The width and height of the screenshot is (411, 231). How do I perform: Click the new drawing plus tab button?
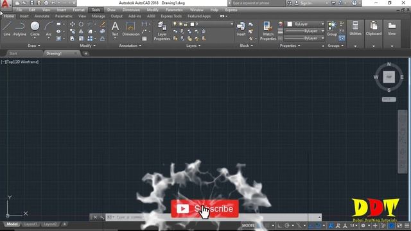(x=85, y=53)
